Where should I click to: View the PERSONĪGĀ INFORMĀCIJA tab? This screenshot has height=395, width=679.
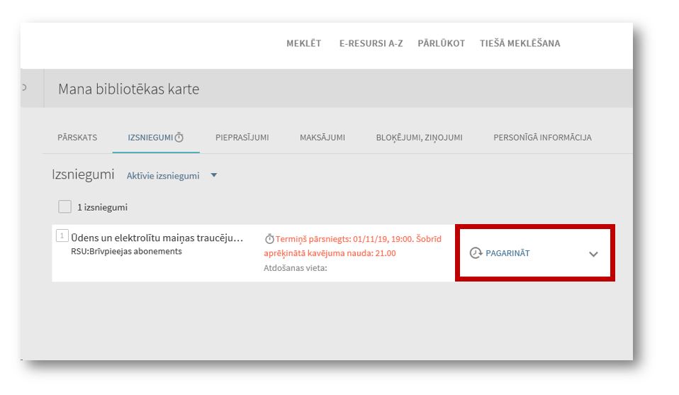[542, 138]
